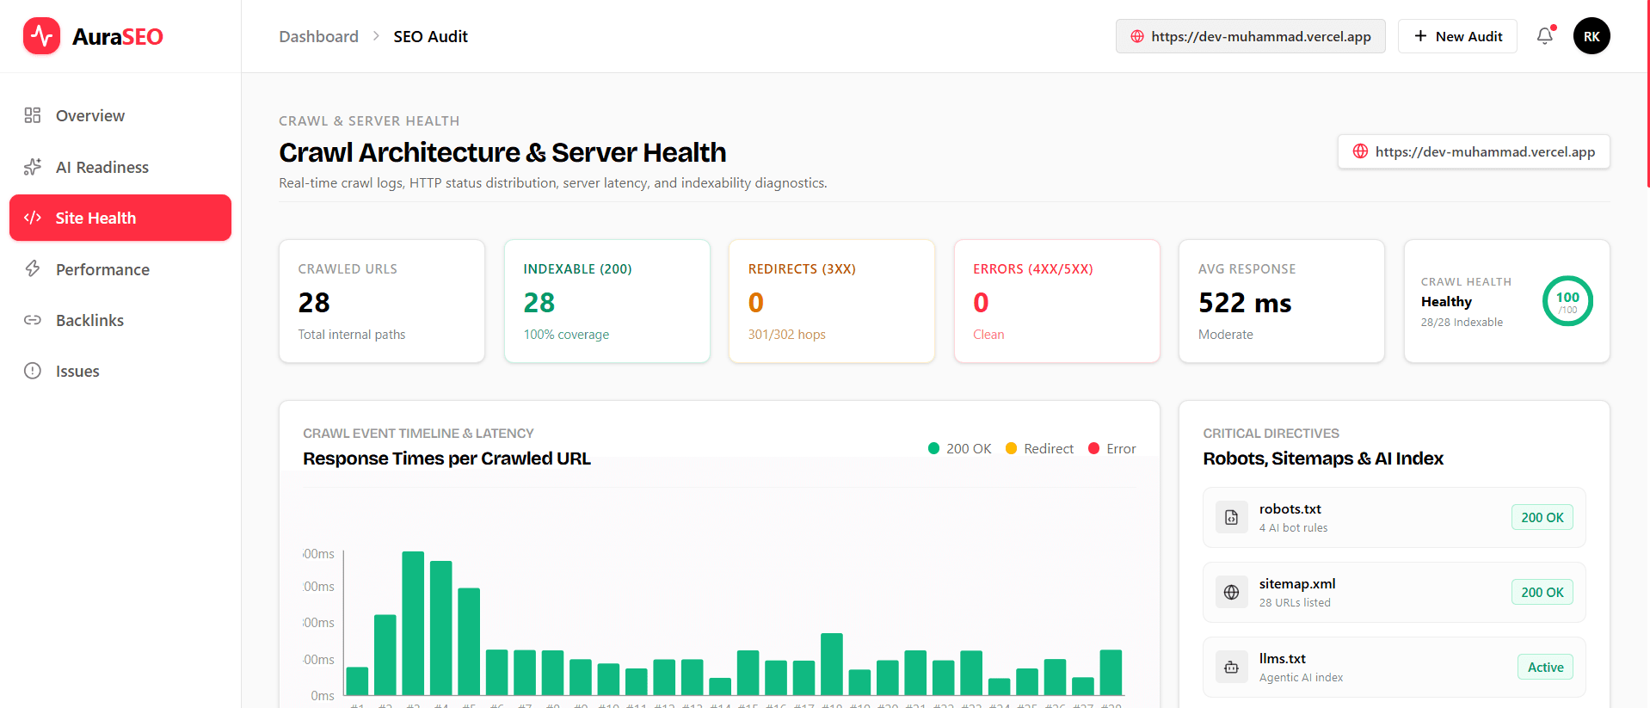Click the Backlinks chain link icon
This screenshot has height=708, width=1650.
point(33,320)
